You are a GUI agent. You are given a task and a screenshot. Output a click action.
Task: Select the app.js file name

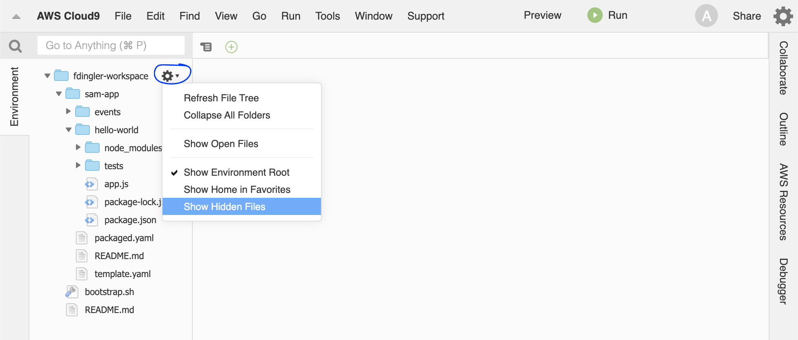pos(116,184)
